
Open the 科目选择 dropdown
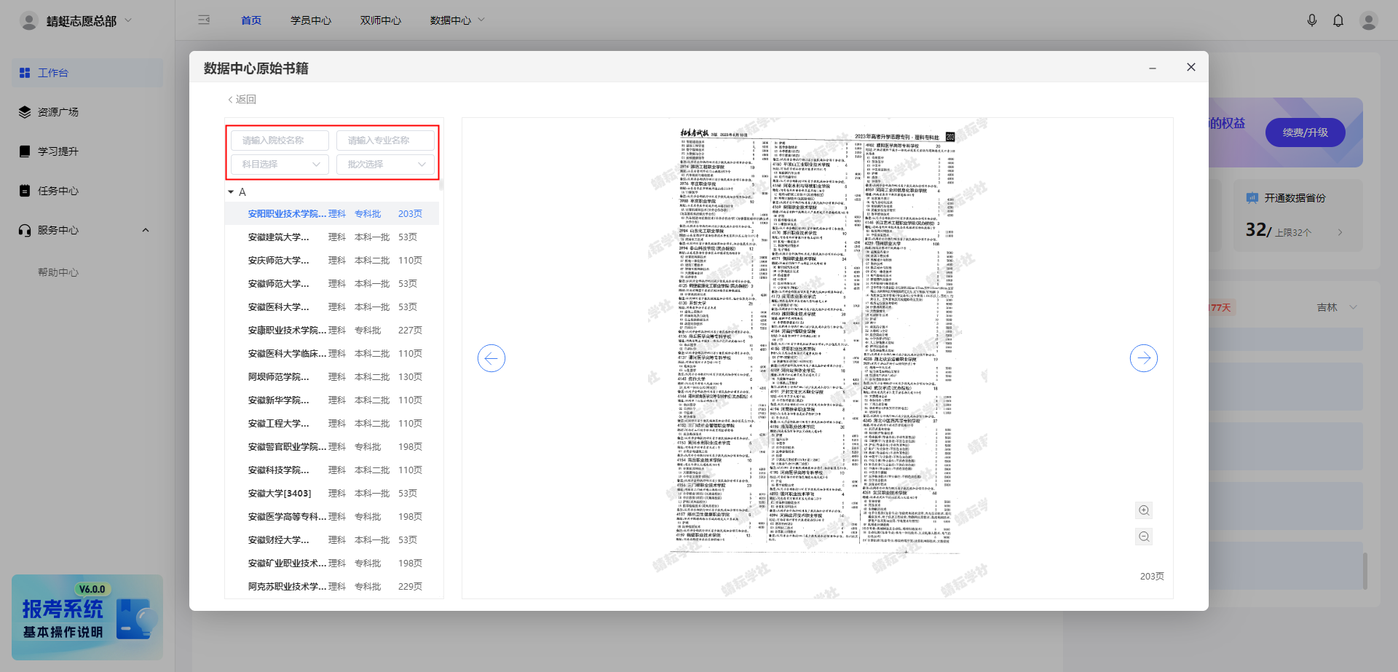coord(280,165)
